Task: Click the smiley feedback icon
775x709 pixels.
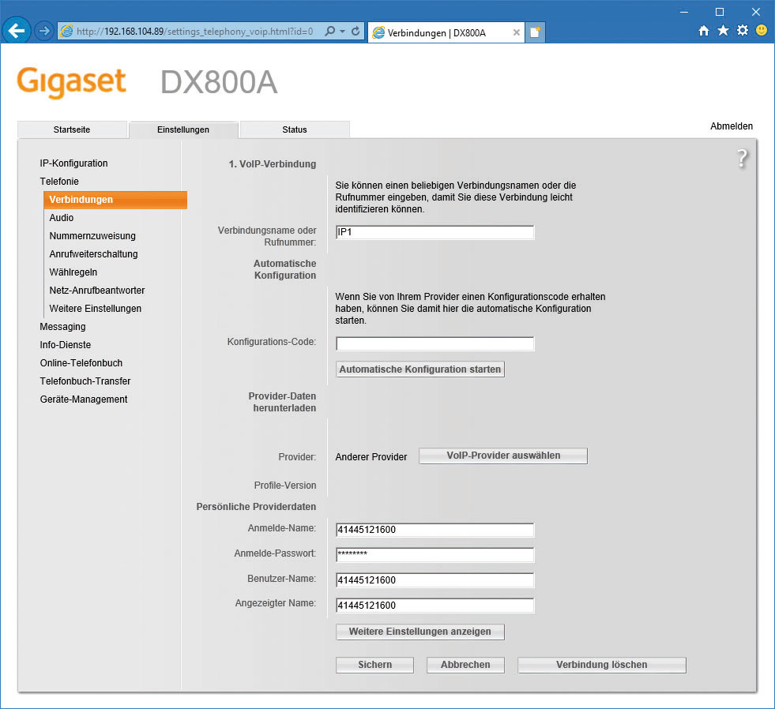Action: [762, 31]
